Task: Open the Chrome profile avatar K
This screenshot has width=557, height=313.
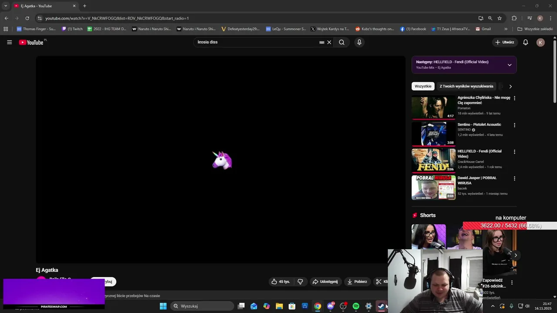Action: [540, 18]
